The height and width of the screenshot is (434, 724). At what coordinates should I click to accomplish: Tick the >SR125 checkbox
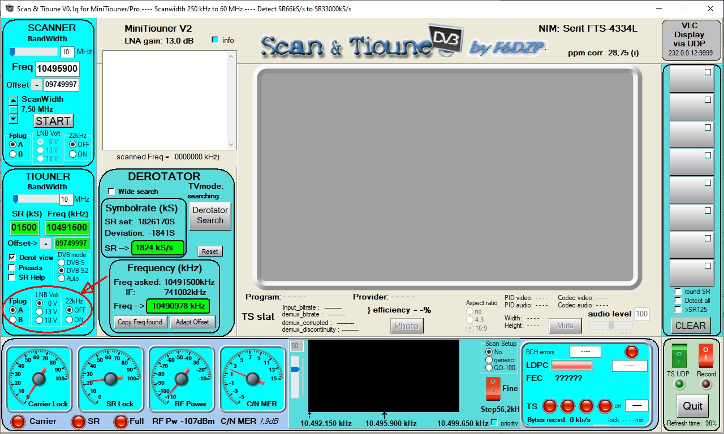[x=678, y=310]
